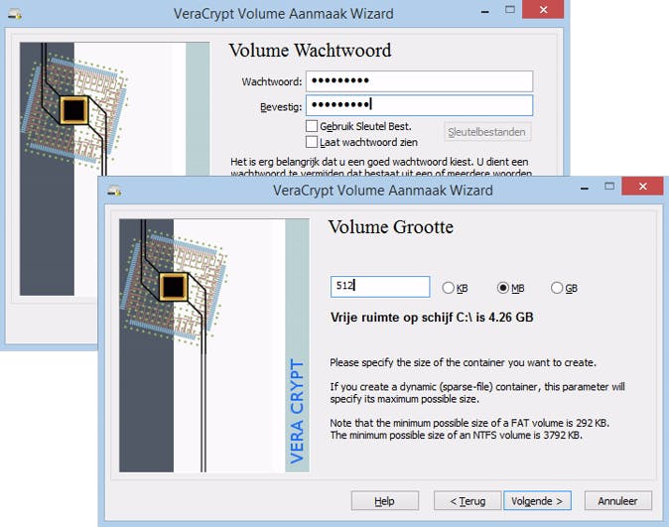This screenshot has width=669, height=527.
Task: Close the Volume Grootte wizard window
Action: pyautogui.click(x=642, y=187)
